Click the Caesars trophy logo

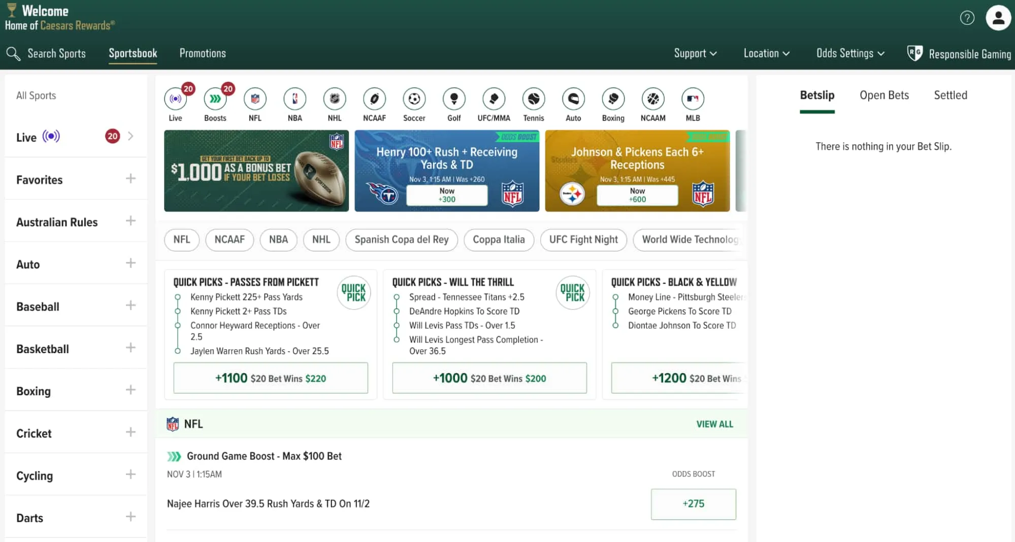[x=12, y=10]
